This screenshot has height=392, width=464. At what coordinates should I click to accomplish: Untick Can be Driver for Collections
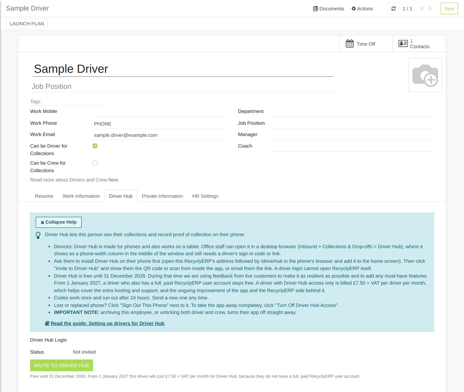pos(95,146)
